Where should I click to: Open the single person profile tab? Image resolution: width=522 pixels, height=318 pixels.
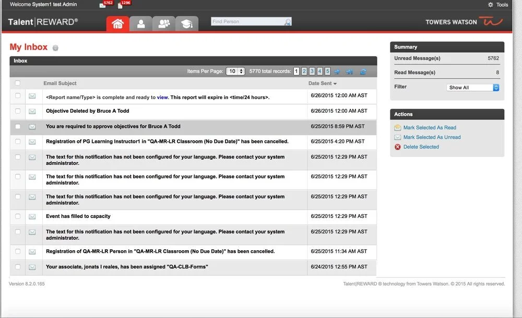[141, 23]
